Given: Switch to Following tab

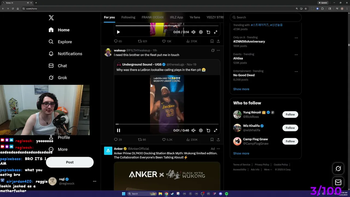Looking at the screenshot, I should click(x=128, y=17).
